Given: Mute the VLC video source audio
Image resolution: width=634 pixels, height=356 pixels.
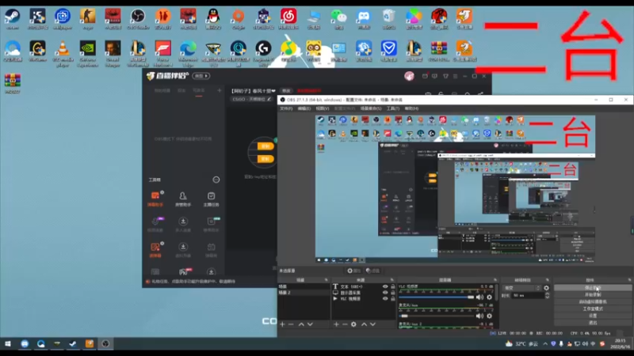Looking at the screenshot, I should click(x=479, y=297).
